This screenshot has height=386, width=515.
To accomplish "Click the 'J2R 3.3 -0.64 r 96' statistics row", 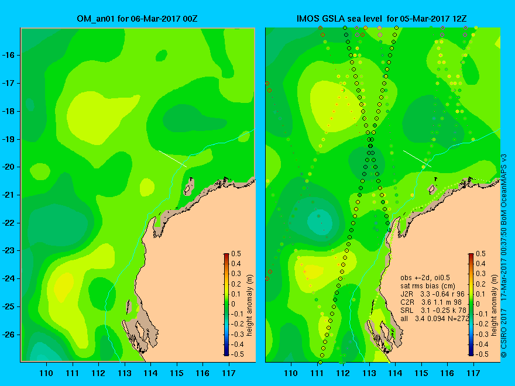I will click(432, 294).
